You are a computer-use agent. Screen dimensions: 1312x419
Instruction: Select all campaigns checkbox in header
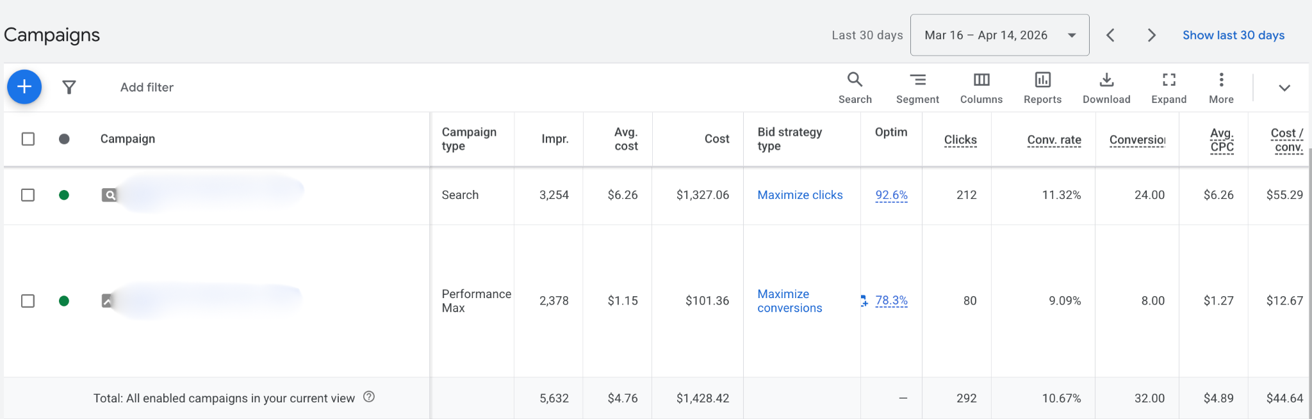coord(28,139)
